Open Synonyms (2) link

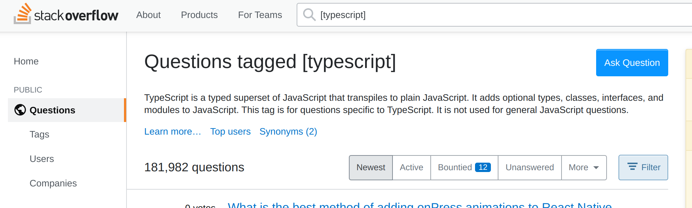[x=288, y=131]
